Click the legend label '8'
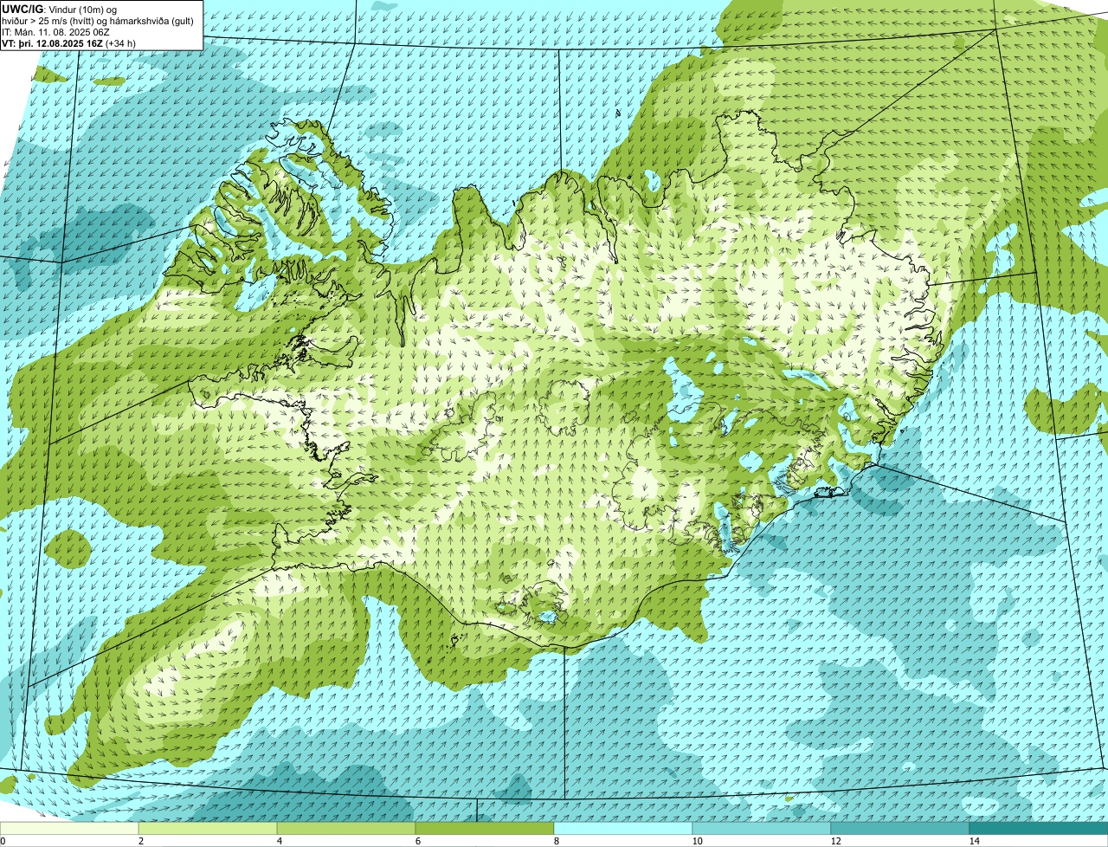The height and width of the screenshot is (847, 1108). (556, 841)
